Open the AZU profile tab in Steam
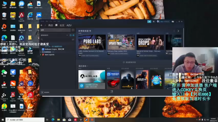This screenshot has height=122, width=218. 69,25
